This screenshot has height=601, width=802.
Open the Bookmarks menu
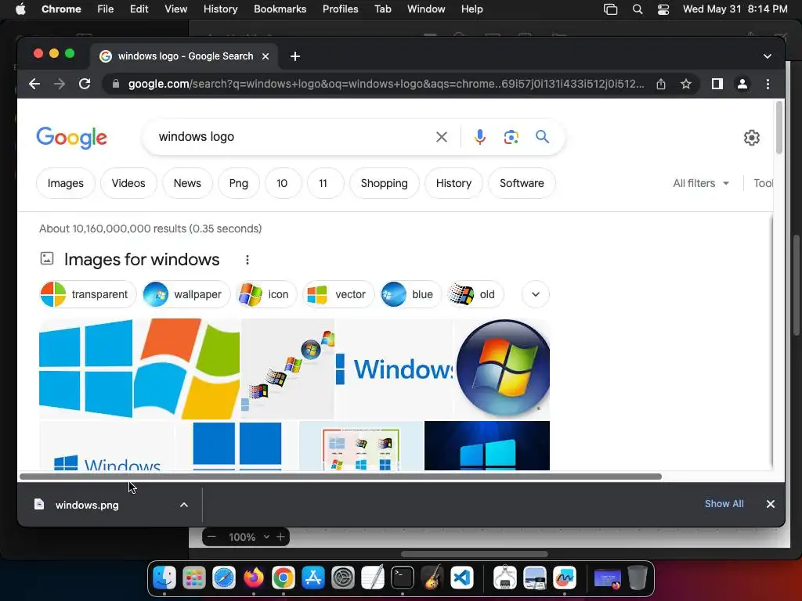point(280,9)
